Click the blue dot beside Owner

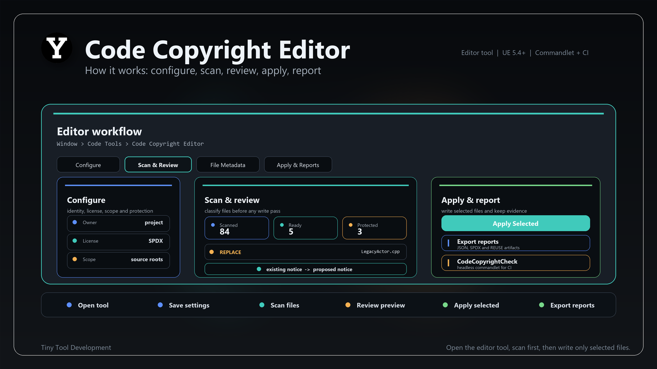75,222
